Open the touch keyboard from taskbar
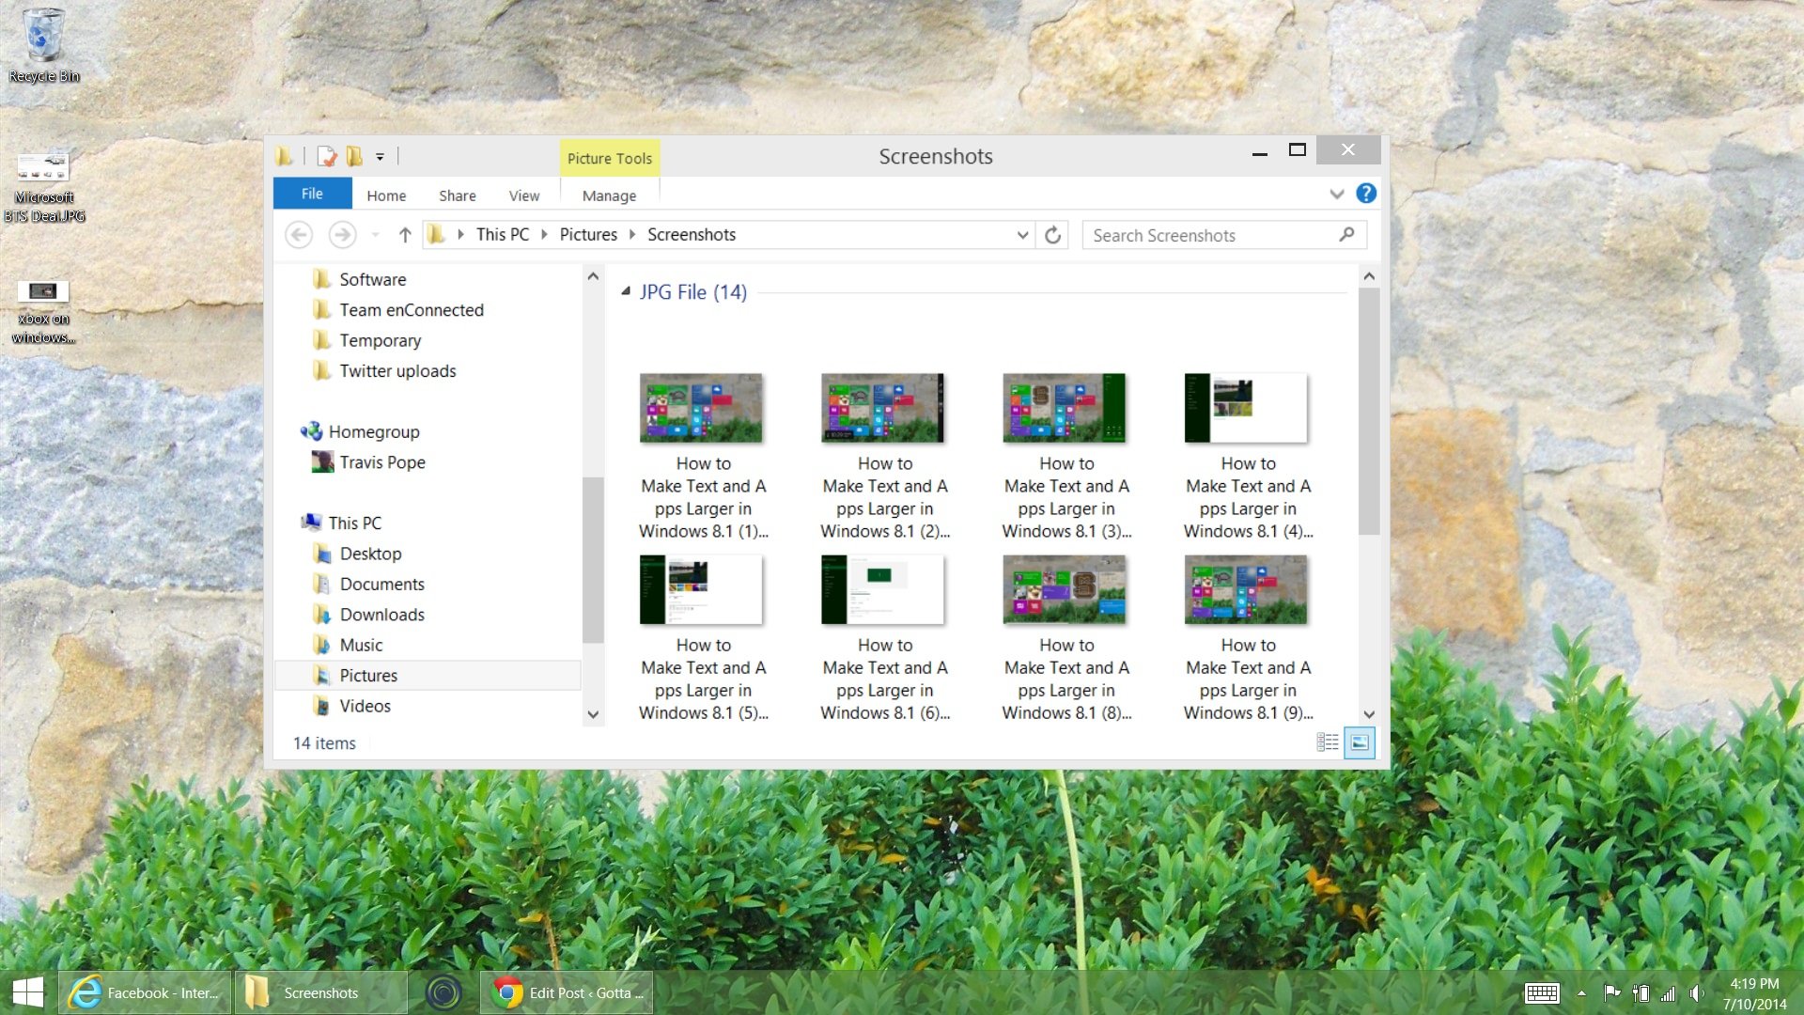Screen dimensions: 1804x1015 [x=1542, y=993]
